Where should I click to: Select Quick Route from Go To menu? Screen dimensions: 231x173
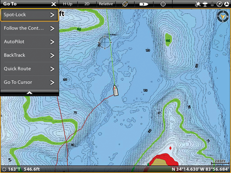point(29,69)
